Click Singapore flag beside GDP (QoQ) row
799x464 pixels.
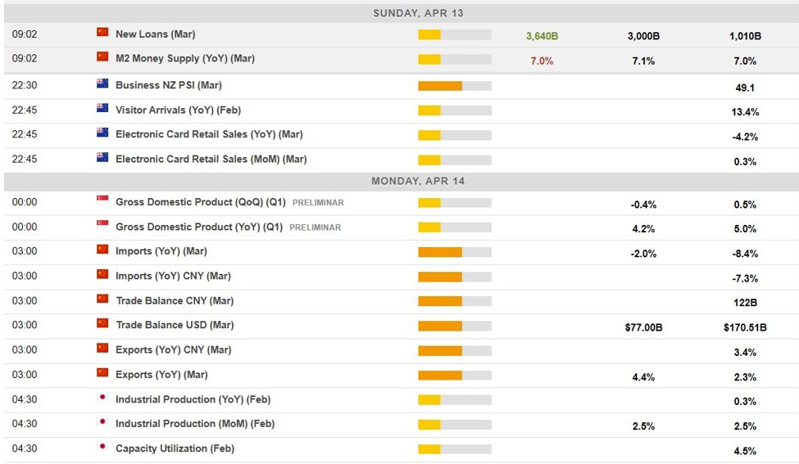tap(102, 200)
